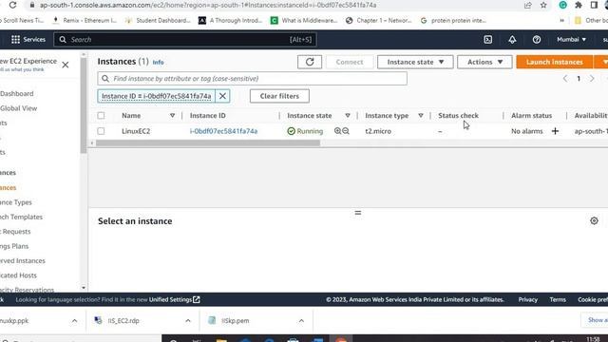Add an alarm with the plus icon
This screenshot has width=608, height=342.
click(x=555, y=131)
